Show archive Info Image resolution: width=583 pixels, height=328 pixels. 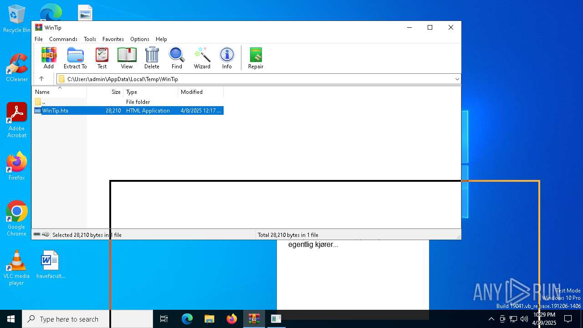[227, 58]
